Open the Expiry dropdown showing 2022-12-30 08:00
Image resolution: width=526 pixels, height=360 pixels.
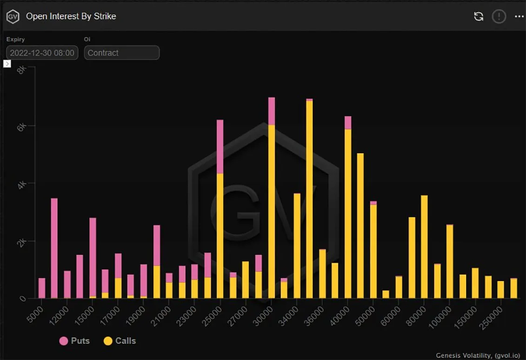pos(42,52)
